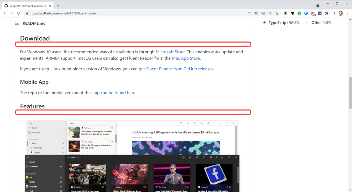Open the Extensions puzzle piece menu
The height and width of the screenshot is (192, 352).
pos(327,13)
